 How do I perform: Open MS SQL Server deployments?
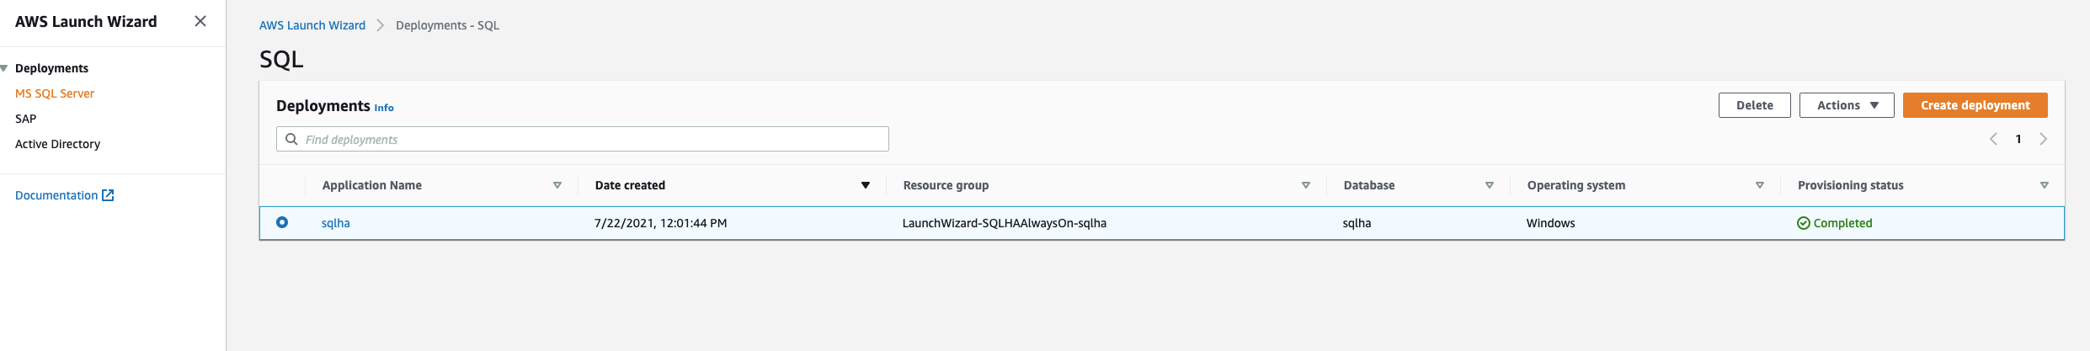coord(55,93)
